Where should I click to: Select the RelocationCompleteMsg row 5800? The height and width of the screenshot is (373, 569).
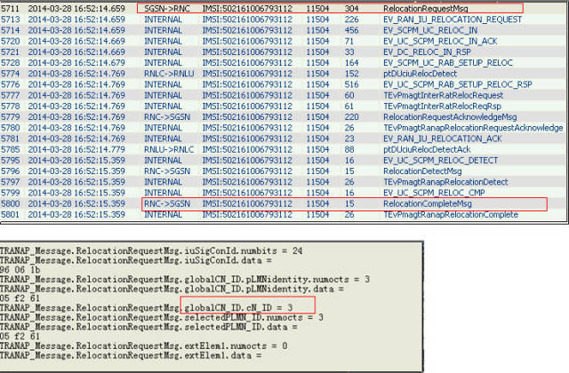tap(284, 203)
